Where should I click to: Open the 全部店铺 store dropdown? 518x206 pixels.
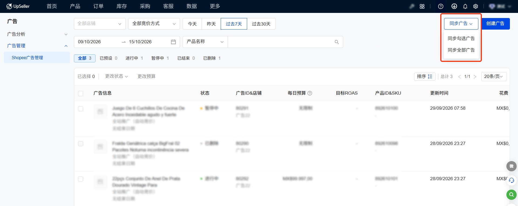point(100,24)
